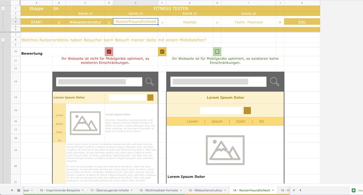Click the brown square in left mockup header
Viewport: 363px width, 195px height.
[x=150, y=98]
